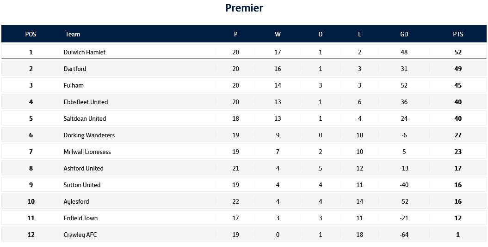Select the Dartford team row
Viewport: 488px width, 247px height.
pos(75,69)
